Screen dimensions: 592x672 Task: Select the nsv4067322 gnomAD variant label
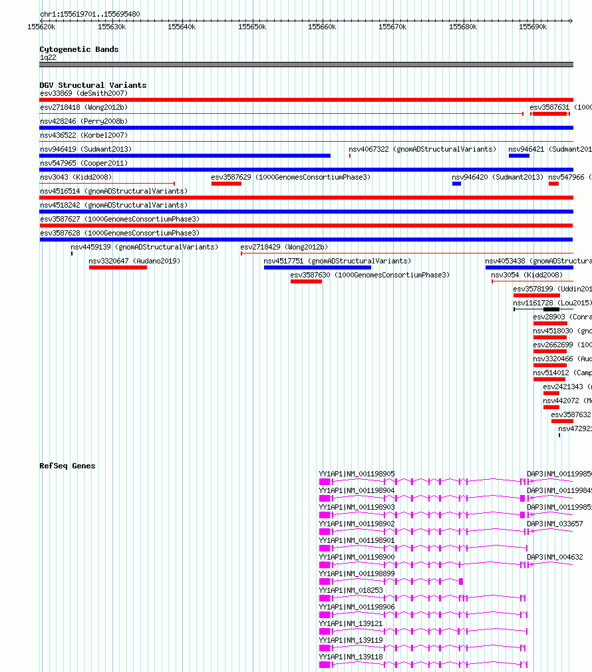pos(422,149)
